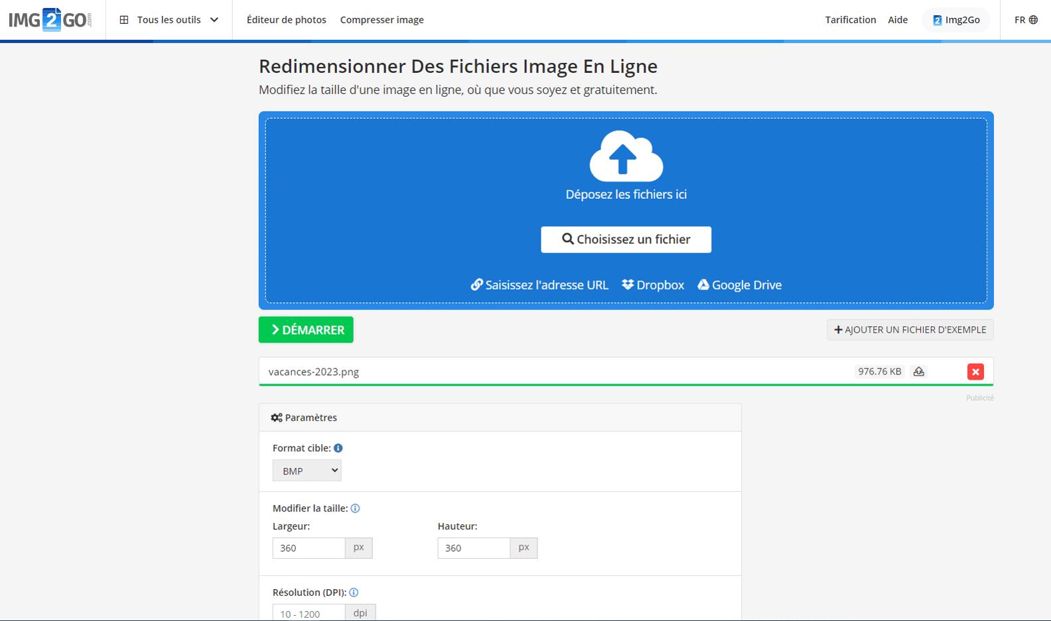
Task: Click the Paramètres gears icon
Action: click(277, 418)
